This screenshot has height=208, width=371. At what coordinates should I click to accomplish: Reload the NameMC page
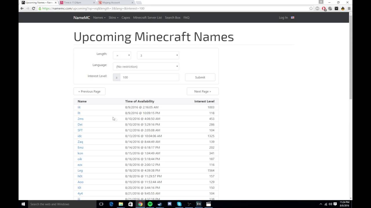pos(34,8)
